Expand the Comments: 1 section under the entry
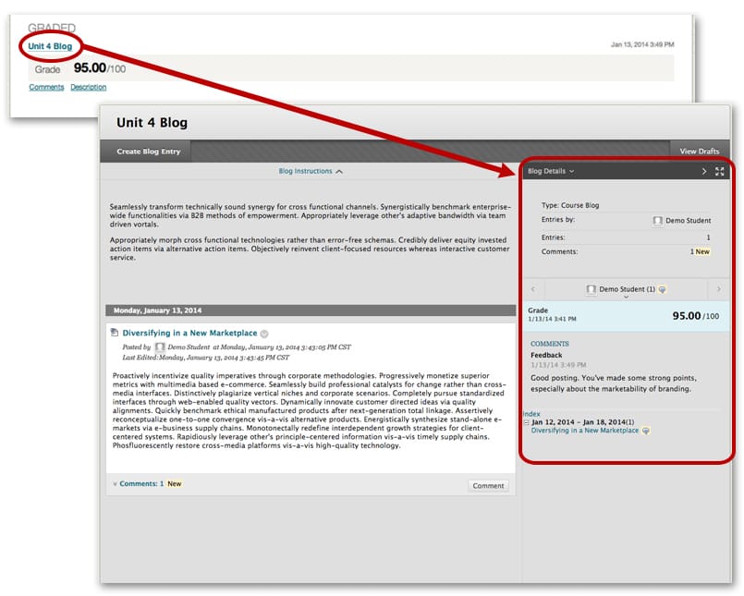744x596 pixels. click(x=137, y=483)
